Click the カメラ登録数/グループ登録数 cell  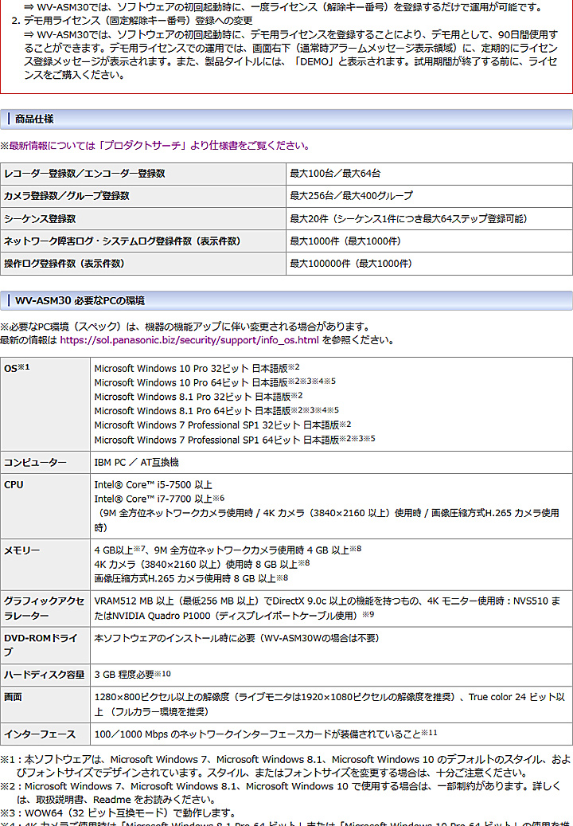click(143, 196)
